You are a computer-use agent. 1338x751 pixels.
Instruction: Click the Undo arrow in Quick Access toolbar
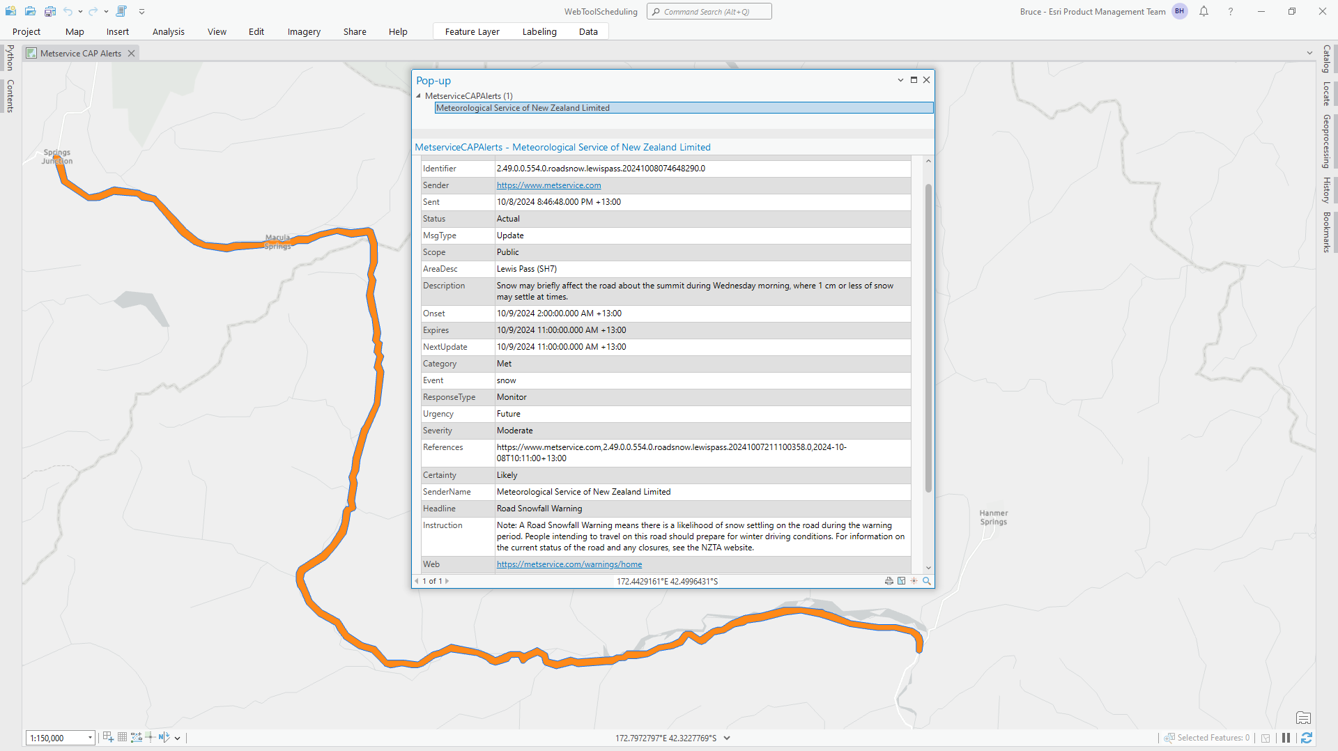(x=68, y=11)
